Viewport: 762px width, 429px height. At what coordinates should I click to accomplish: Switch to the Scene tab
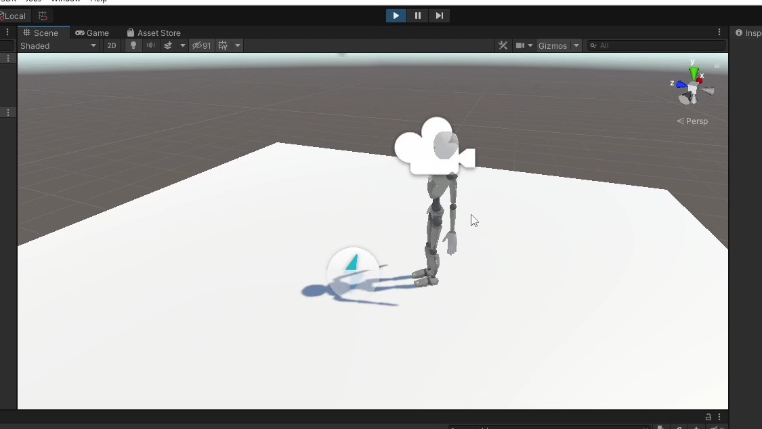41,33
